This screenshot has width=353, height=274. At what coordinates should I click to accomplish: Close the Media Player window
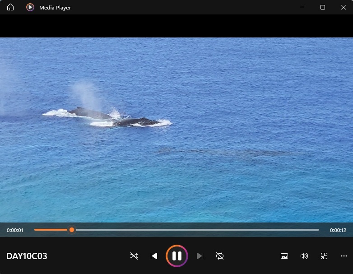(343, 7)
